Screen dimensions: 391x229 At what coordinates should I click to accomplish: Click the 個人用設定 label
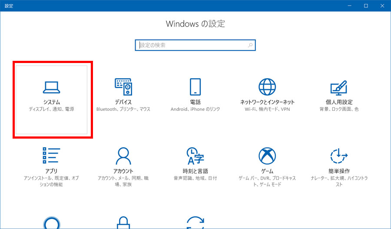339,102
